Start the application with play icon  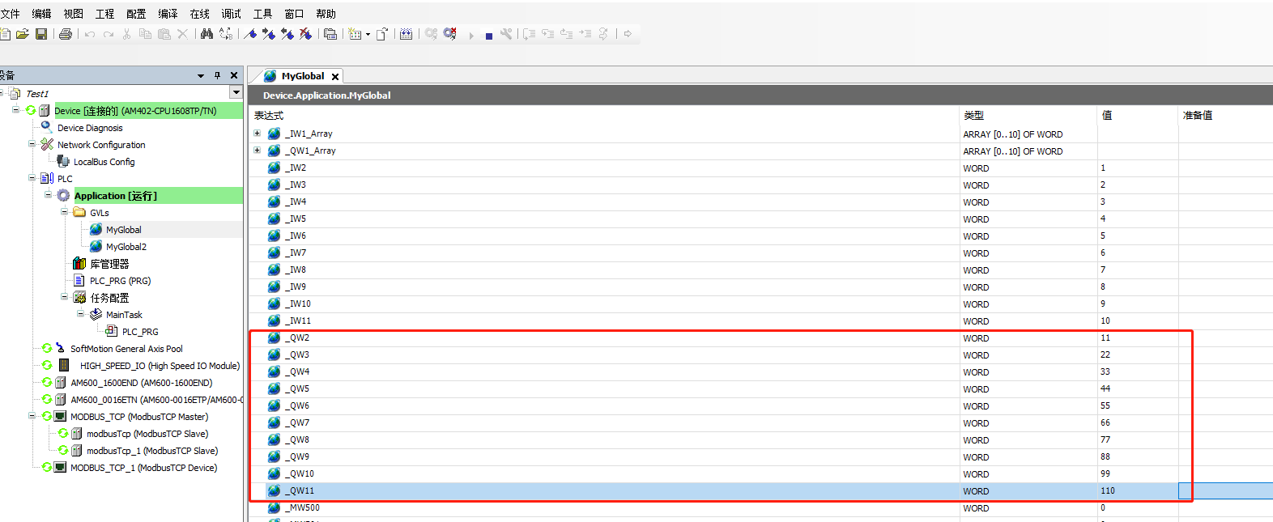coord(471,36)
